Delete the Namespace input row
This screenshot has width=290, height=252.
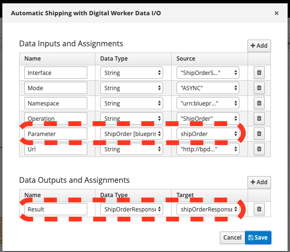(259, 103)
